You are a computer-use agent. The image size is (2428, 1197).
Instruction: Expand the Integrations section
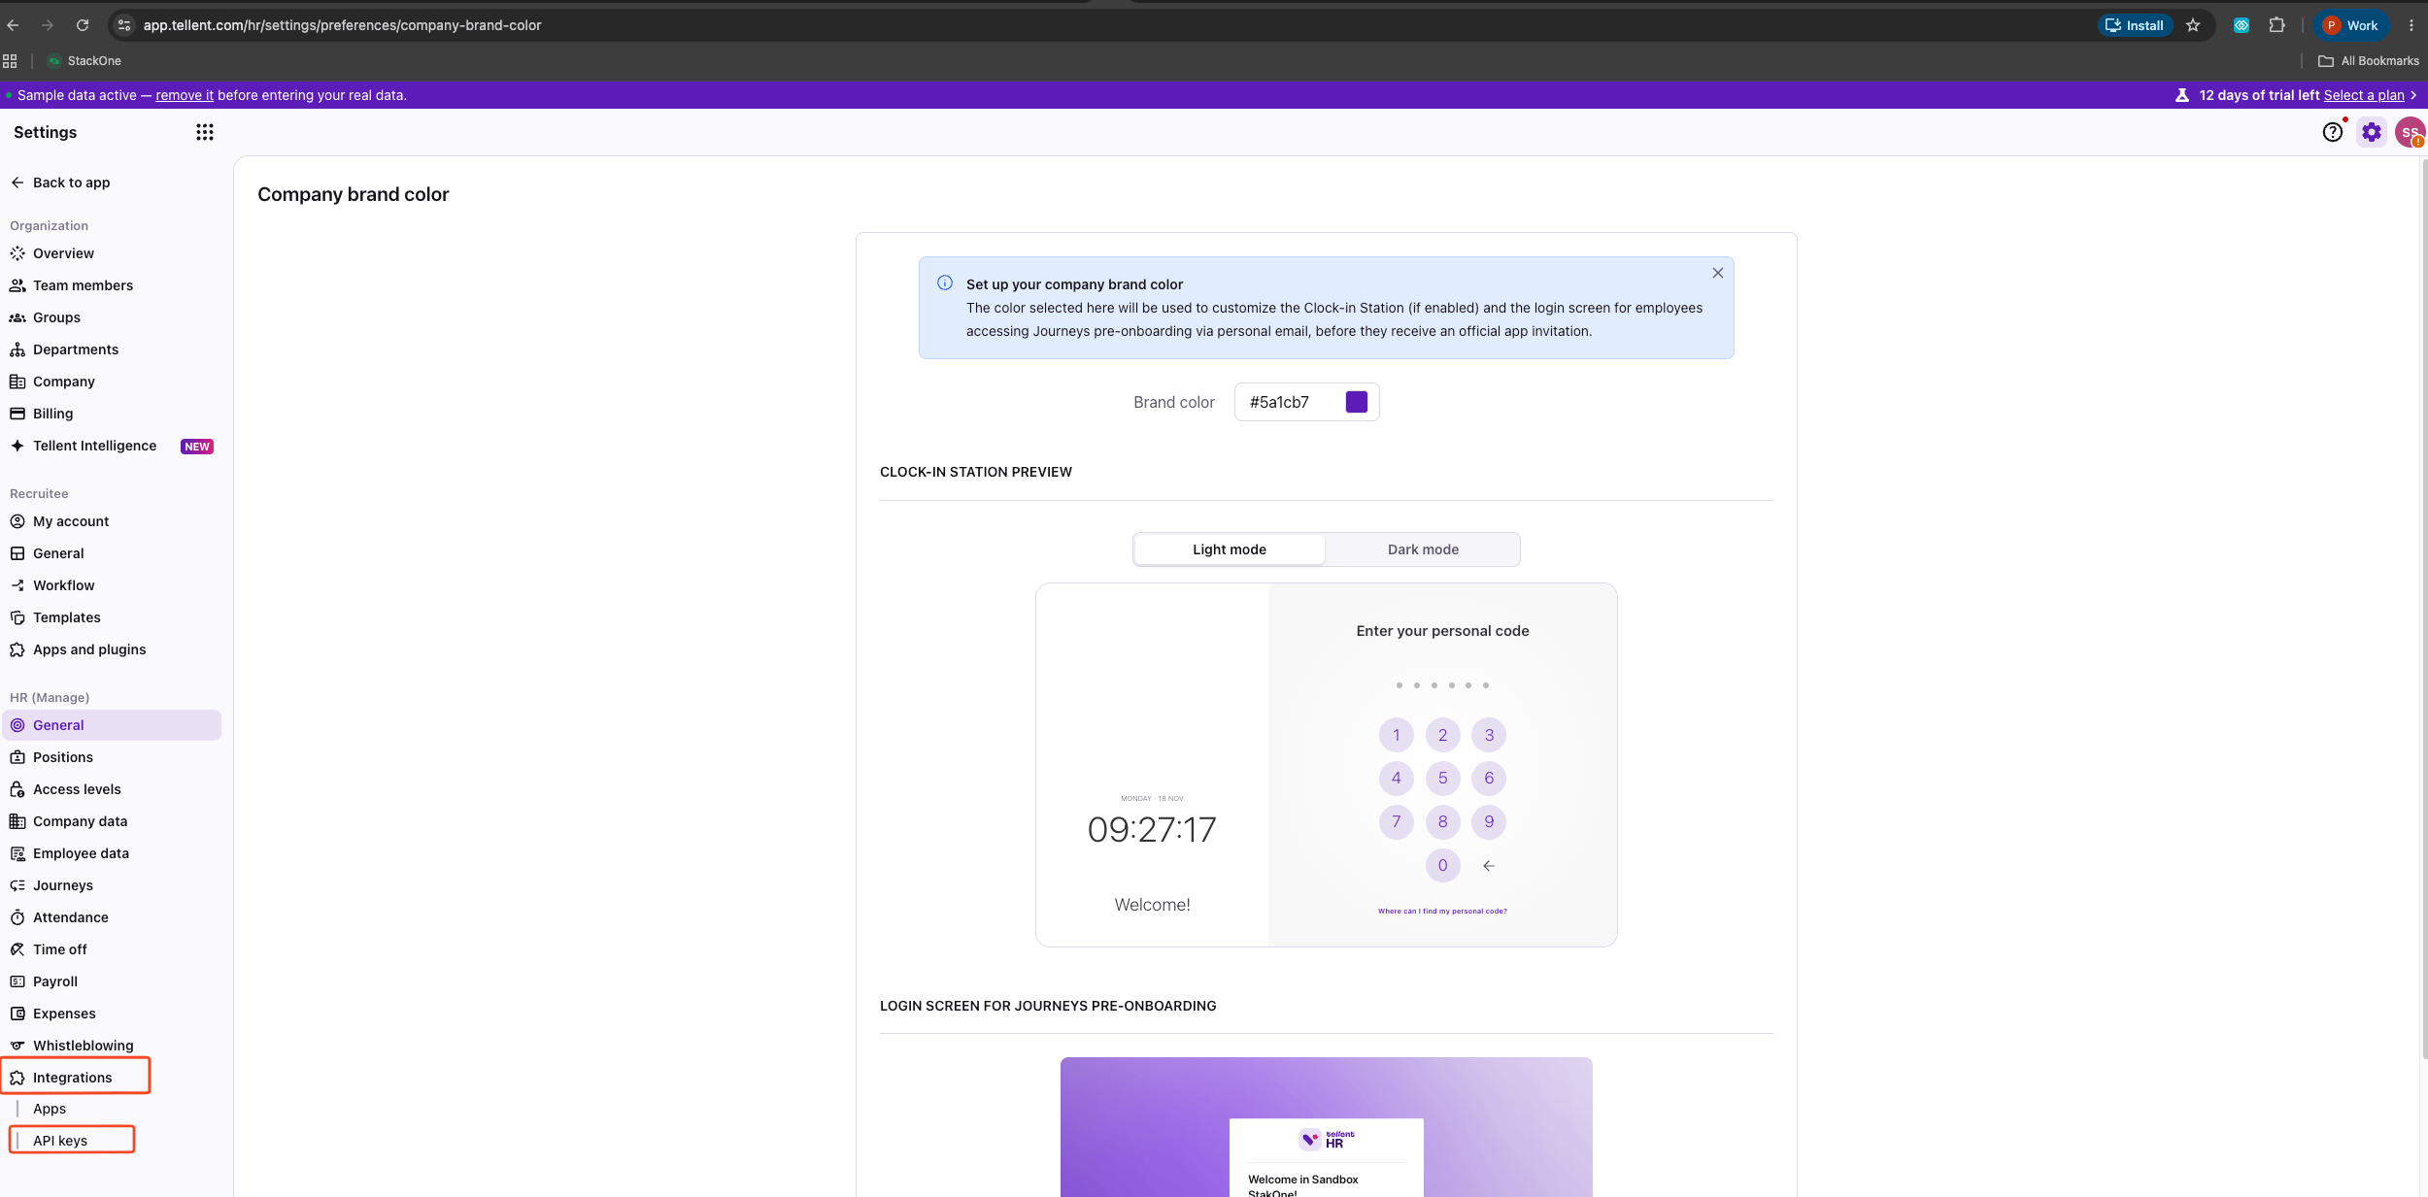112,1078
